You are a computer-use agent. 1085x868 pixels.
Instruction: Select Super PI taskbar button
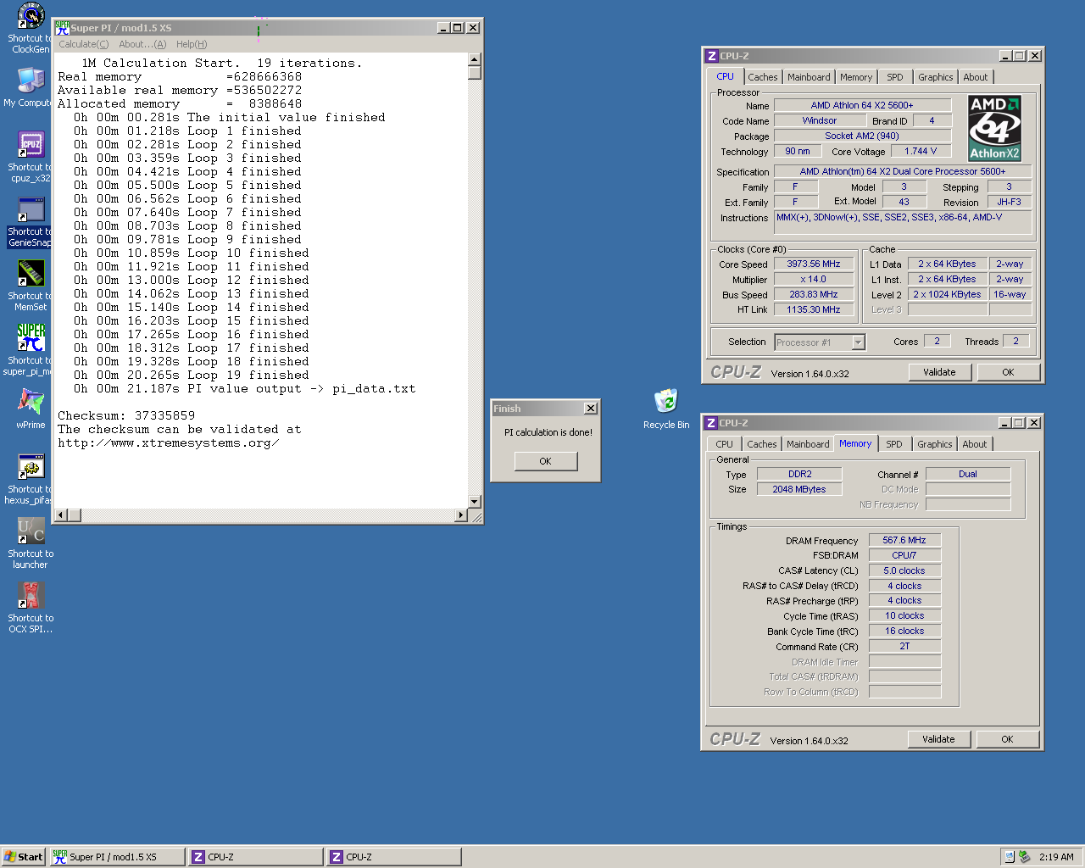coord(117,857)
